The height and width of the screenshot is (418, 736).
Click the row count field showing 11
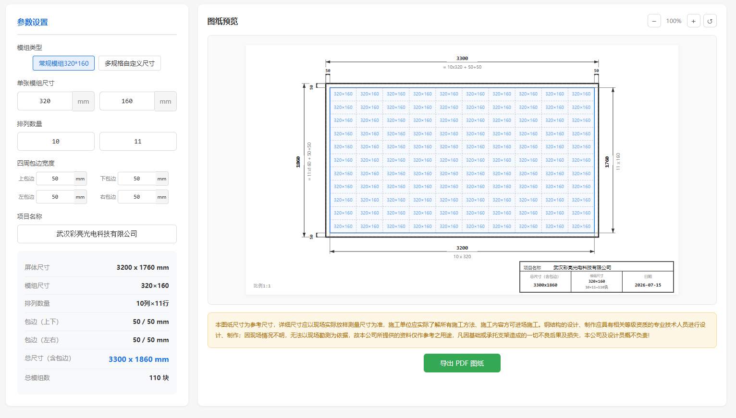[138, 142]
